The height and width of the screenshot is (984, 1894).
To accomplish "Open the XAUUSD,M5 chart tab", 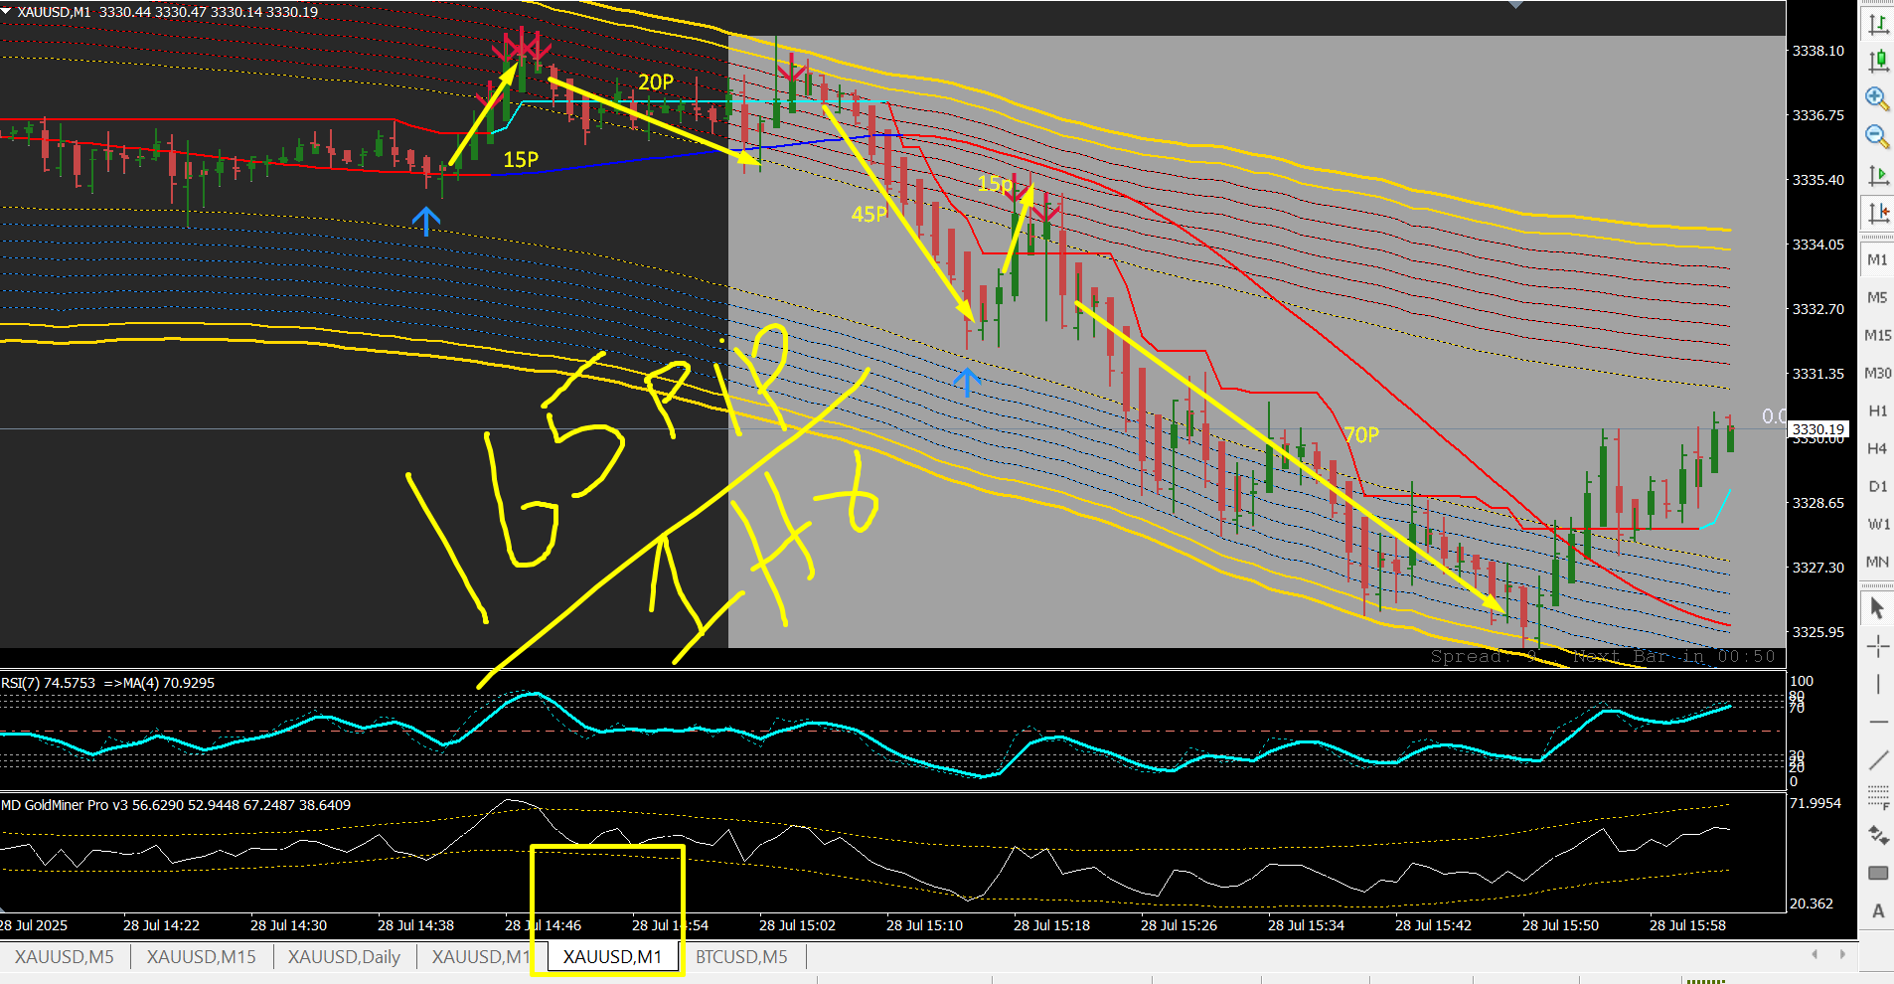I will click(x=65, y=957).
